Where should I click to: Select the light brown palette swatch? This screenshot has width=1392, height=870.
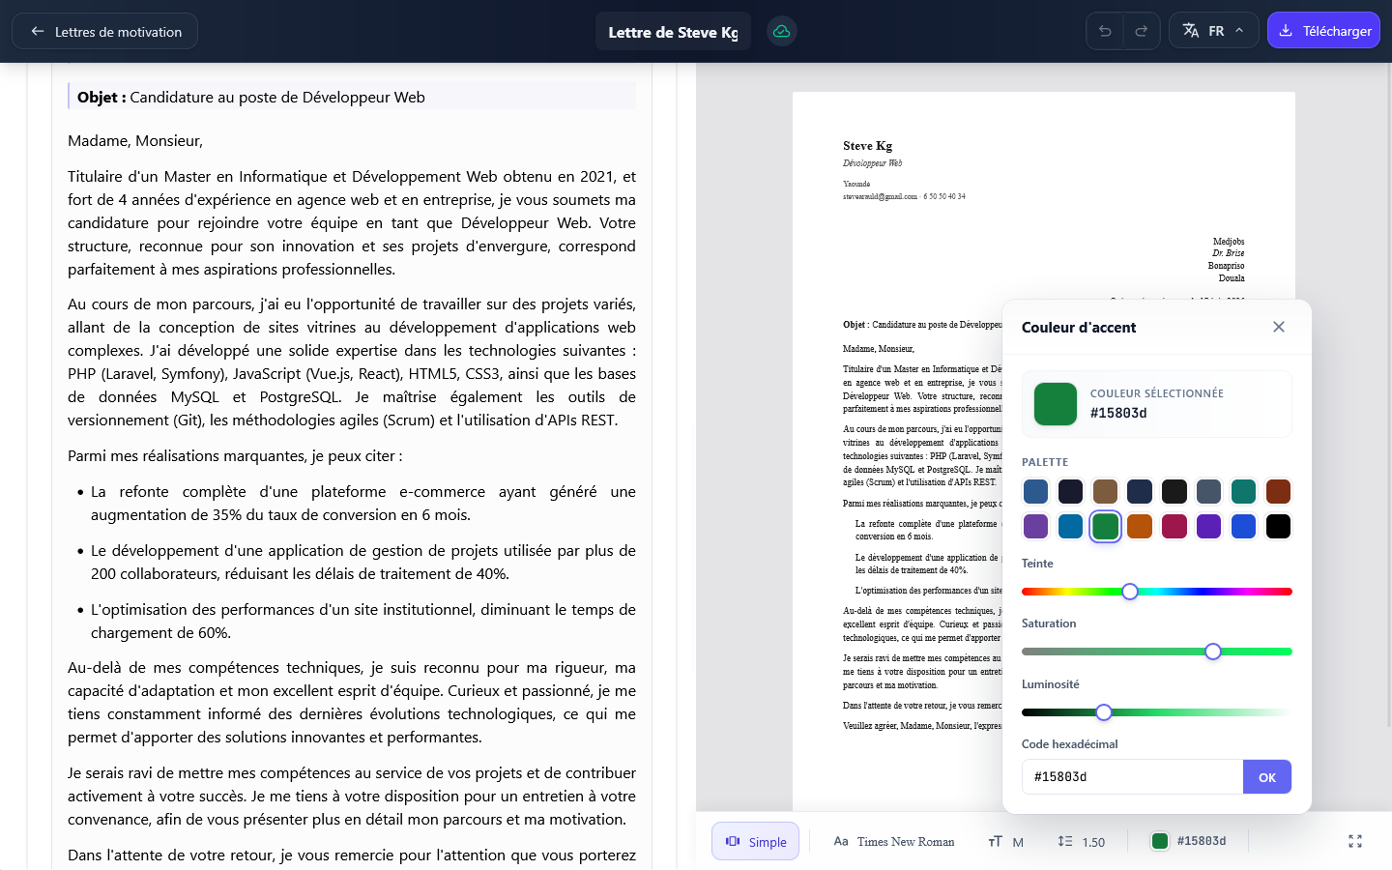coord(1105,491)
